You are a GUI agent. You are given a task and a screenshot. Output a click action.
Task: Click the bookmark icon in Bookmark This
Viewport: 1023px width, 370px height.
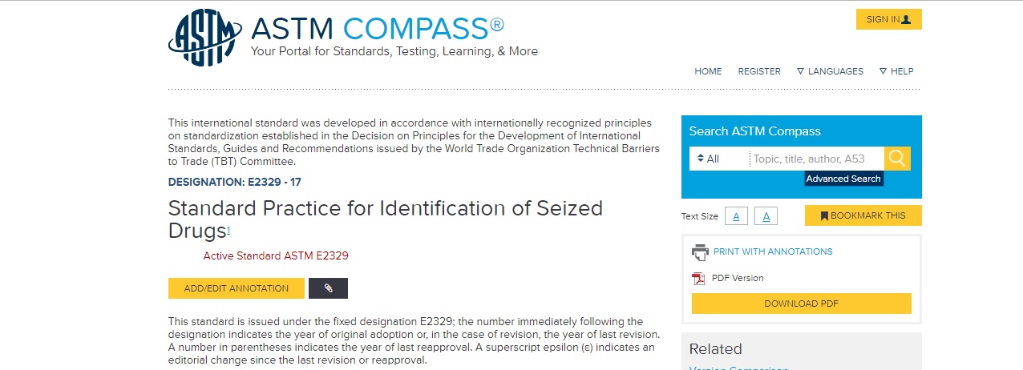pos(824,215)
